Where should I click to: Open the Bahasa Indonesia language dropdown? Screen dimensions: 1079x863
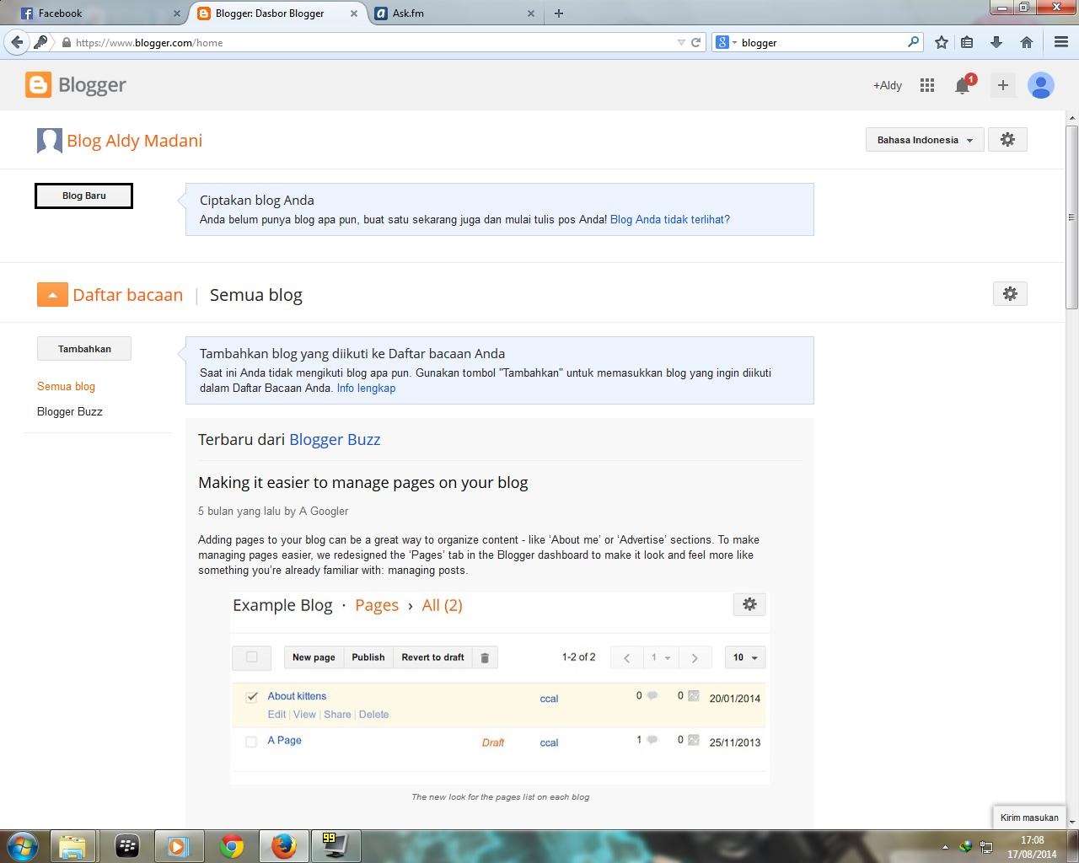pyautogui.click(x=924, y=139)
